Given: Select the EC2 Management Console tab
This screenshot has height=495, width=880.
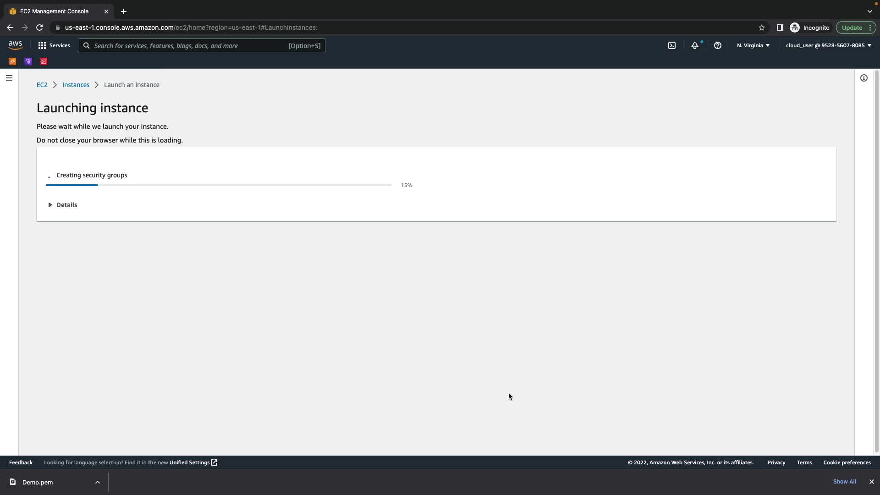Looking at the screenshot, I should 54,11.
